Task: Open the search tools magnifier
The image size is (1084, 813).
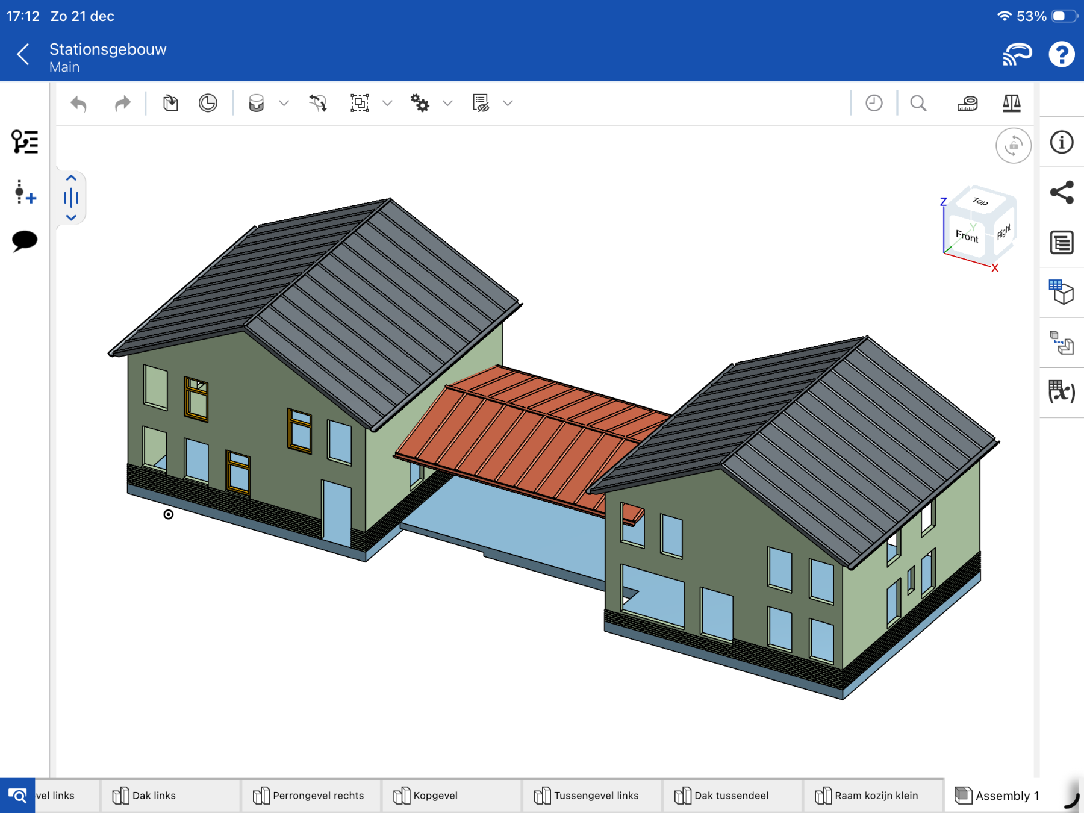Action: click(918, 104)
